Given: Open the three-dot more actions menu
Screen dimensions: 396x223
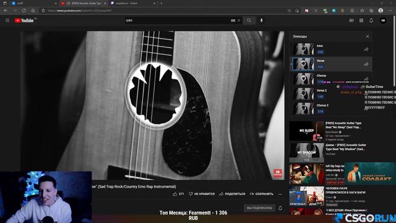Looking at the screenshot, I should point(280,194).
